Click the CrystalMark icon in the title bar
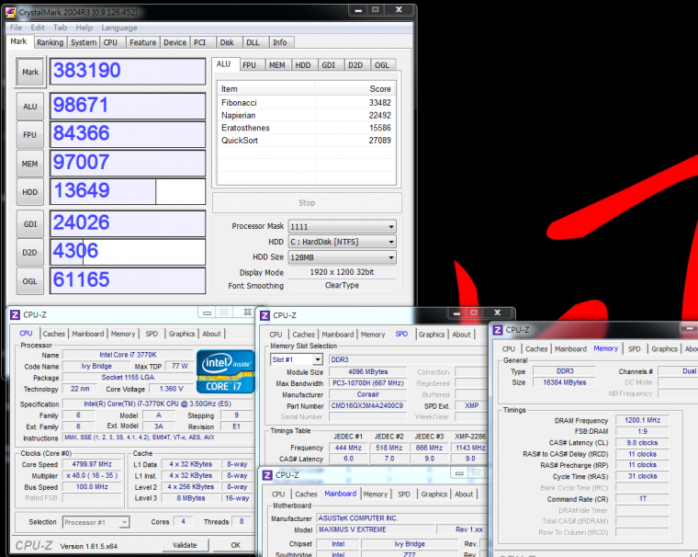This screenshot has height=557, width=698. pos(12,13)
